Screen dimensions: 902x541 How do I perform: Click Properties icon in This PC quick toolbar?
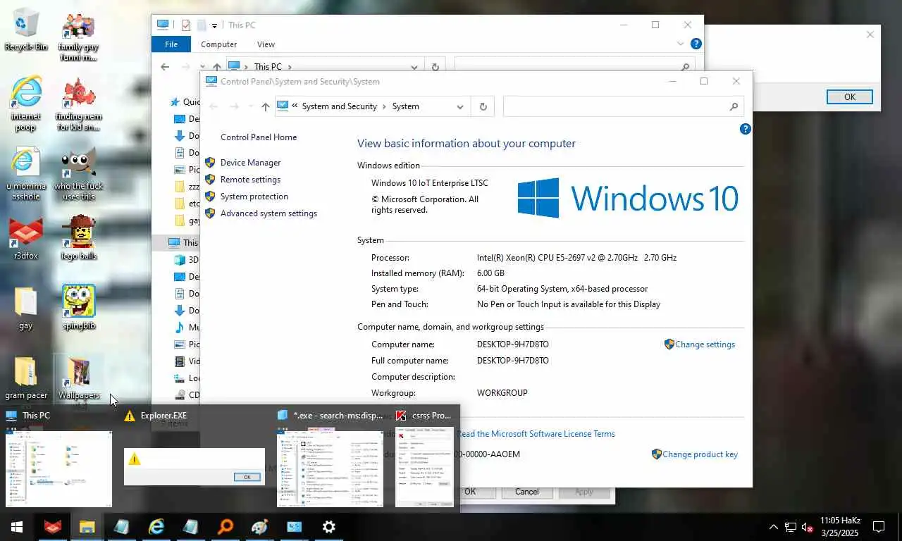point(185,25)
